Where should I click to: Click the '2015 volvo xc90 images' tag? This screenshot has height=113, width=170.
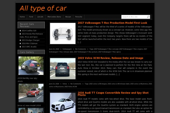coord(98,84)
